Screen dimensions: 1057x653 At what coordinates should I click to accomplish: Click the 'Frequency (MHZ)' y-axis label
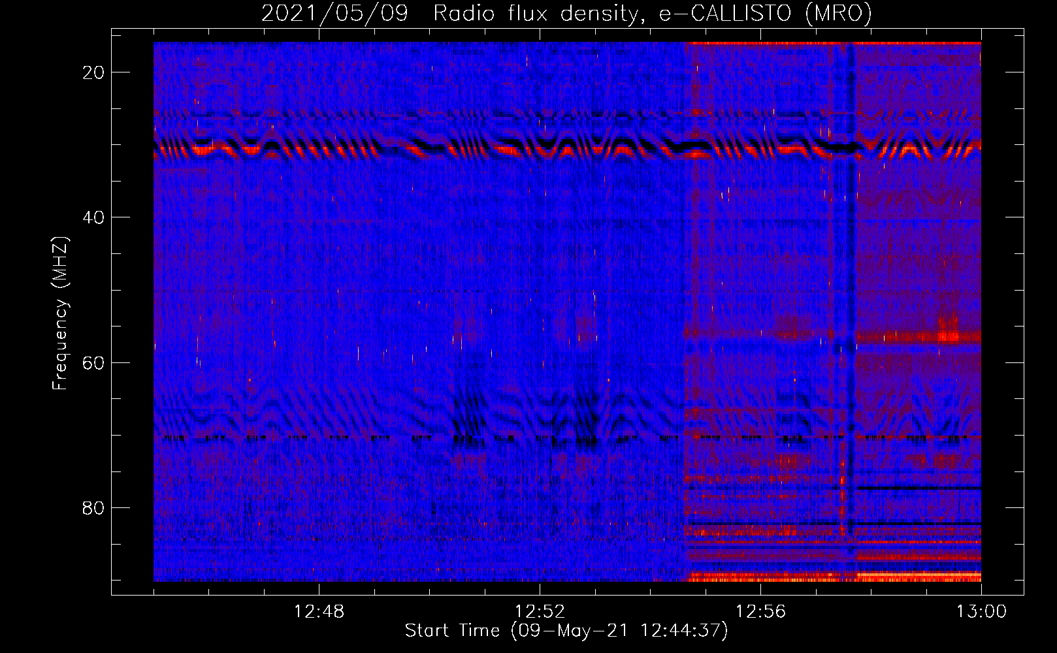pyautogui.click(x=60, y=313)
